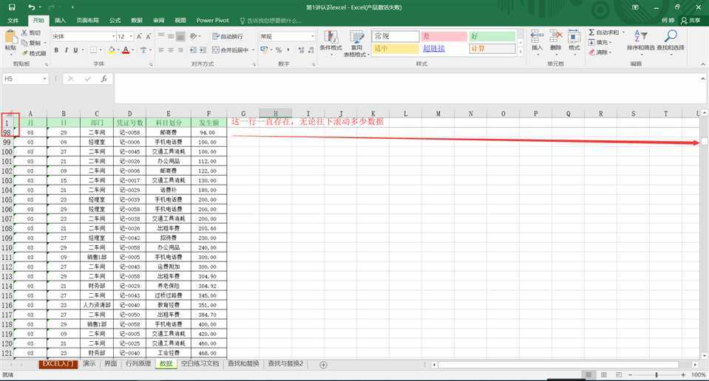Open the File (文件) menu

click(13, 21)
